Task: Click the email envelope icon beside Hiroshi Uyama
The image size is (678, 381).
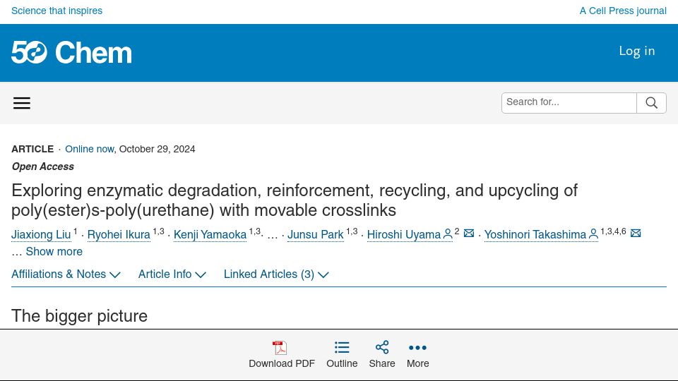Action: pos(469,234)
